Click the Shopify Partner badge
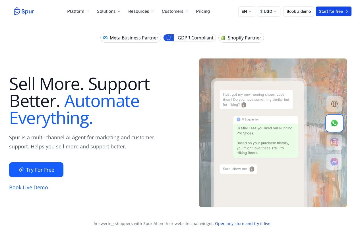Screen dimensions: 364x227 [241, 38]
